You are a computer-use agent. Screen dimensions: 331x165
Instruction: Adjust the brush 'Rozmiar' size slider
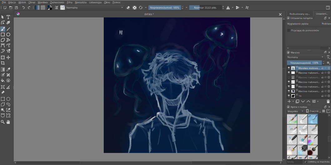pyautogui.click(x=205, y=7)
